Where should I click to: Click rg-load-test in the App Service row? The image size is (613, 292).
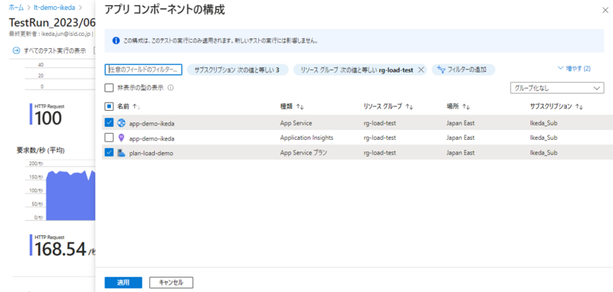[x=379, y=123]
